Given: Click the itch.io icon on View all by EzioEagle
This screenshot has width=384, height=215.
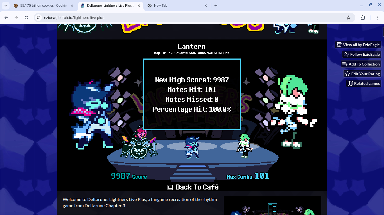Looking at the screenshot, I should click(339, 45).
